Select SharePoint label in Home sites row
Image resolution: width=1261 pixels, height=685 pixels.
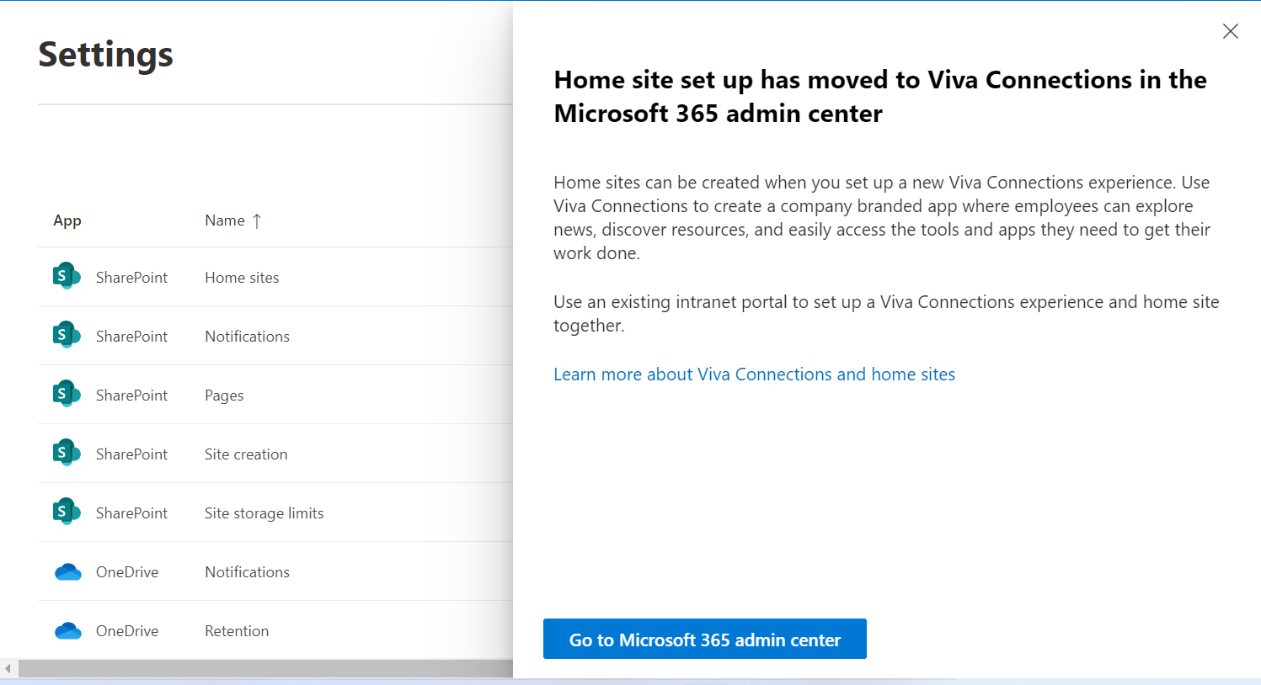[x=131, y=278]
